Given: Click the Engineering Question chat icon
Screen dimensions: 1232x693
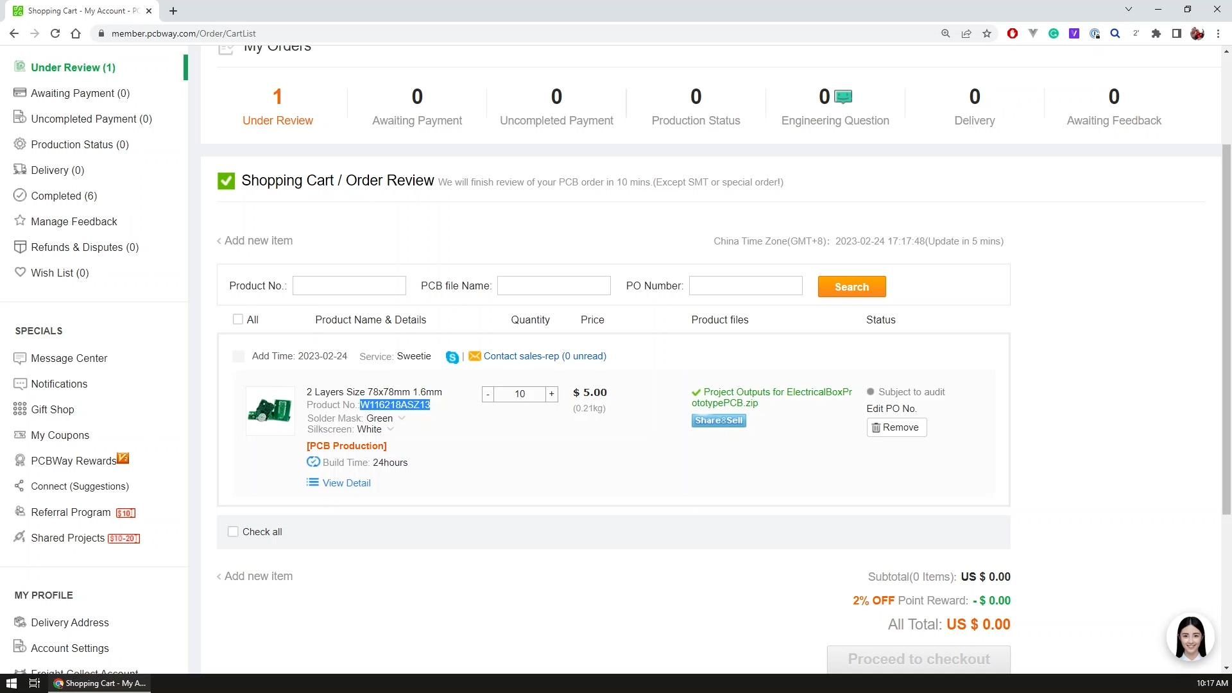Looking at the screenshot, I should click(843, 97).
